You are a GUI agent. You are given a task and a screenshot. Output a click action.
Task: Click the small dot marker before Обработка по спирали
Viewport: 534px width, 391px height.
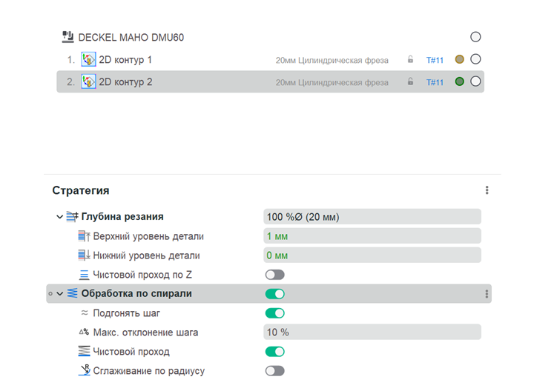50,294
